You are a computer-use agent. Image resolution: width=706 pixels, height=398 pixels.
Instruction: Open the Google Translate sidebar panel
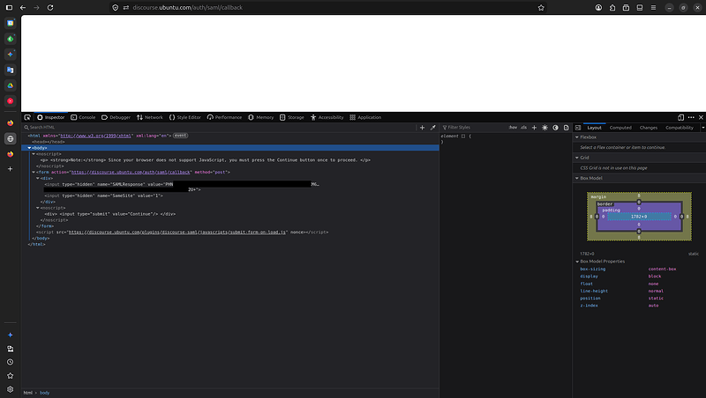[x=11, y=70]
